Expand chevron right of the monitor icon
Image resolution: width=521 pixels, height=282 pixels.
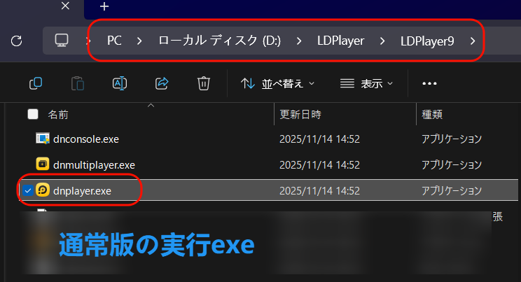click(88, 41)
